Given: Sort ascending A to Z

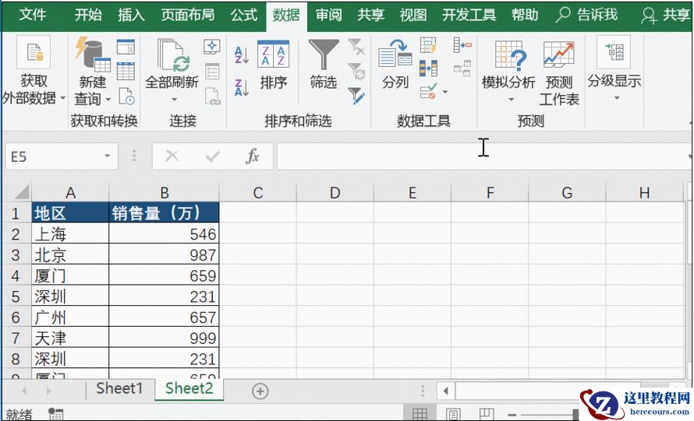Looking at the screenshot, I should point(241,55).
